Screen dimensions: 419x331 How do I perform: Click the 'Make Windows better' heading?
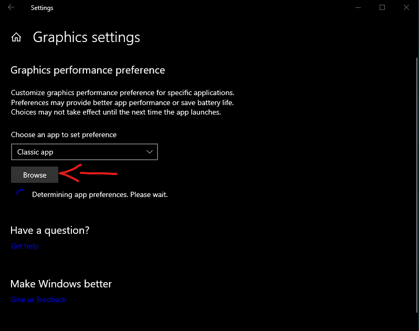pyautogui.click(x=61, y=284)
